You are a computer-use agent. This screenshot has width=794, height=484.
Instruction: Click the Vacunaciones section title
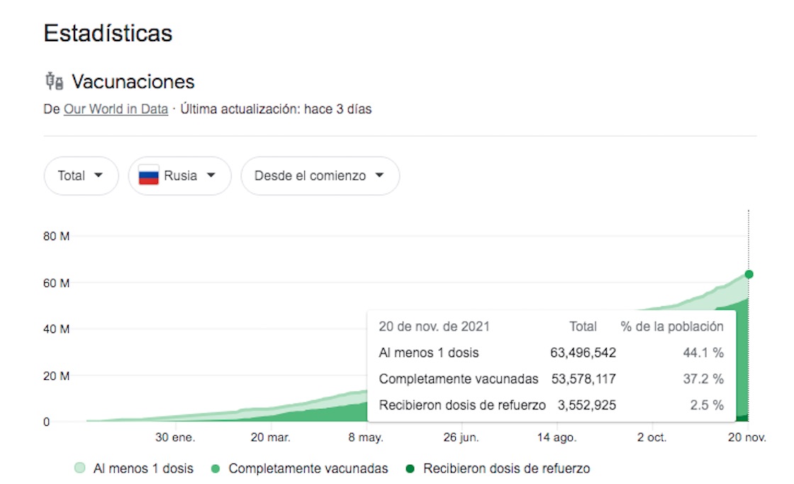(133, 81)
